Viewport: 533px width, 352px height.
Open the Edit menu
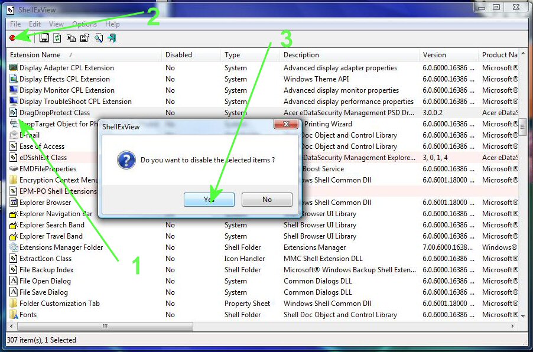click(35, 24)
